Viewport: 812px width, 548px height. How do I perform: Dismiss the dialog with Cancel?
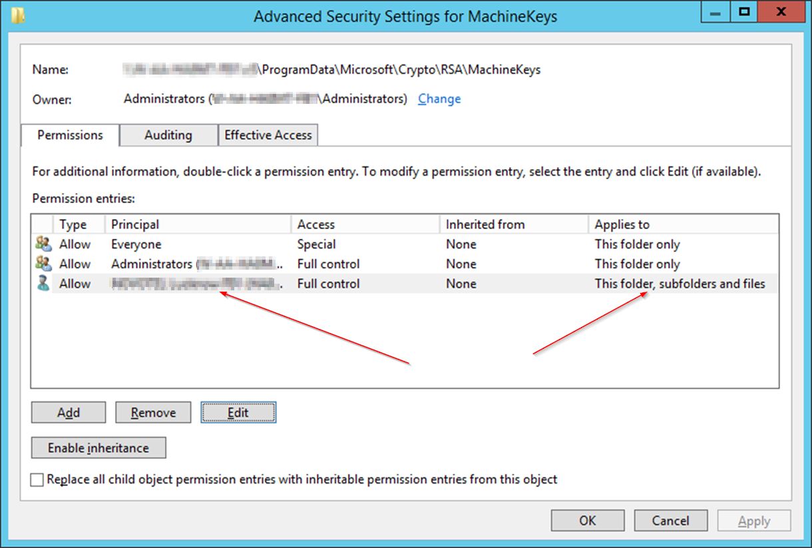click(670, 520)
